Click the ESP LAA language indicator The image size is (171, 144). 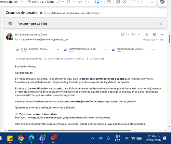118,138
